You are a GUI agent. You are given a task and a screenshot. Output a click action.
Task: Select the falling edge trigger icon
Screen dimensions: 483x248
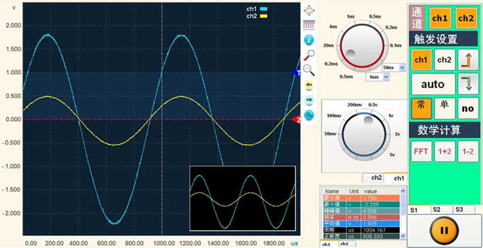click(468, 84)
